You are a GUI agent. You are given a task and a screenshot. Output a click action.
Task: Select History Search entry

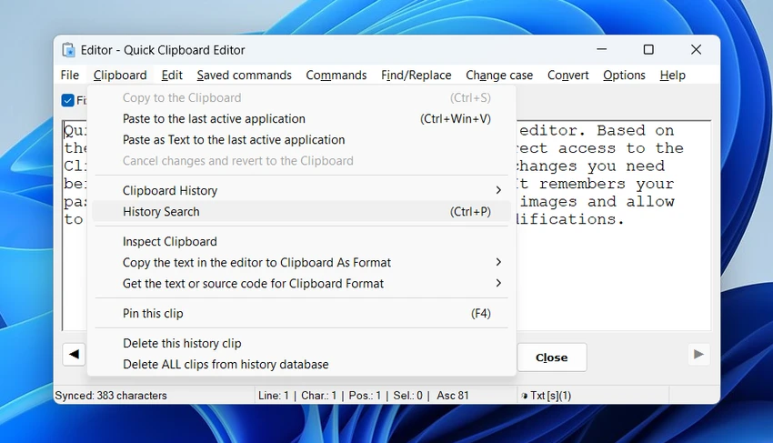(302, 212)
